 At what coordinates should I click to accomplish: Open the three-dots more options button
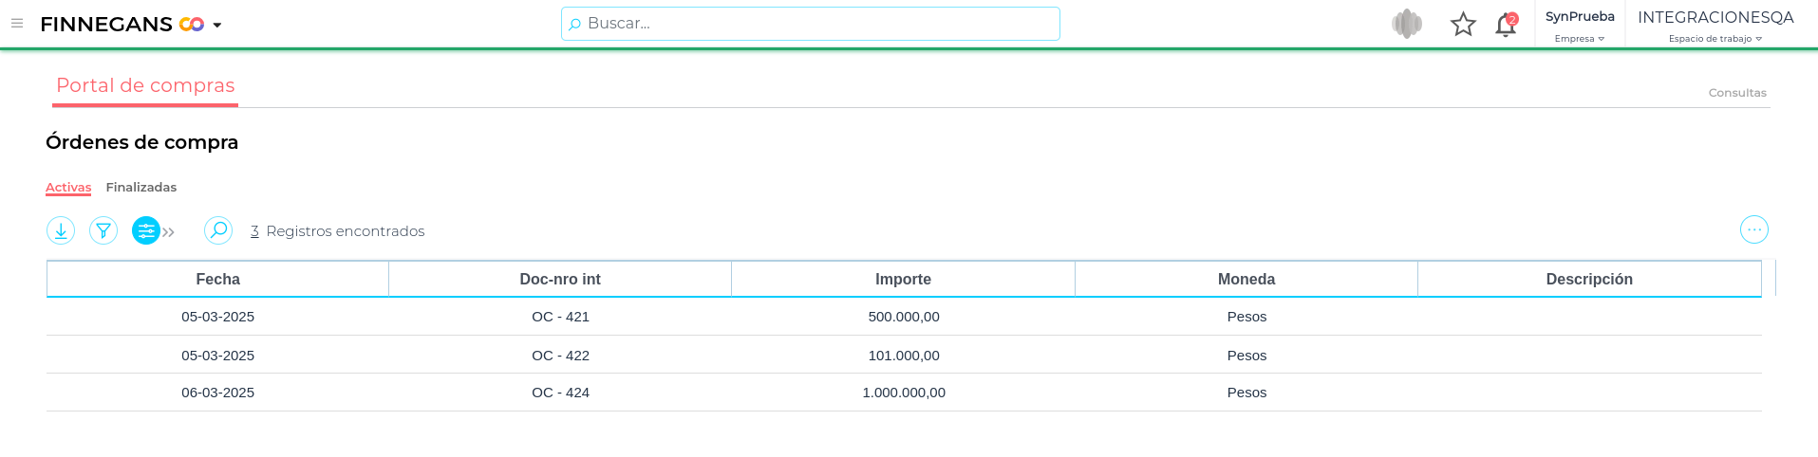point(1753,229)
